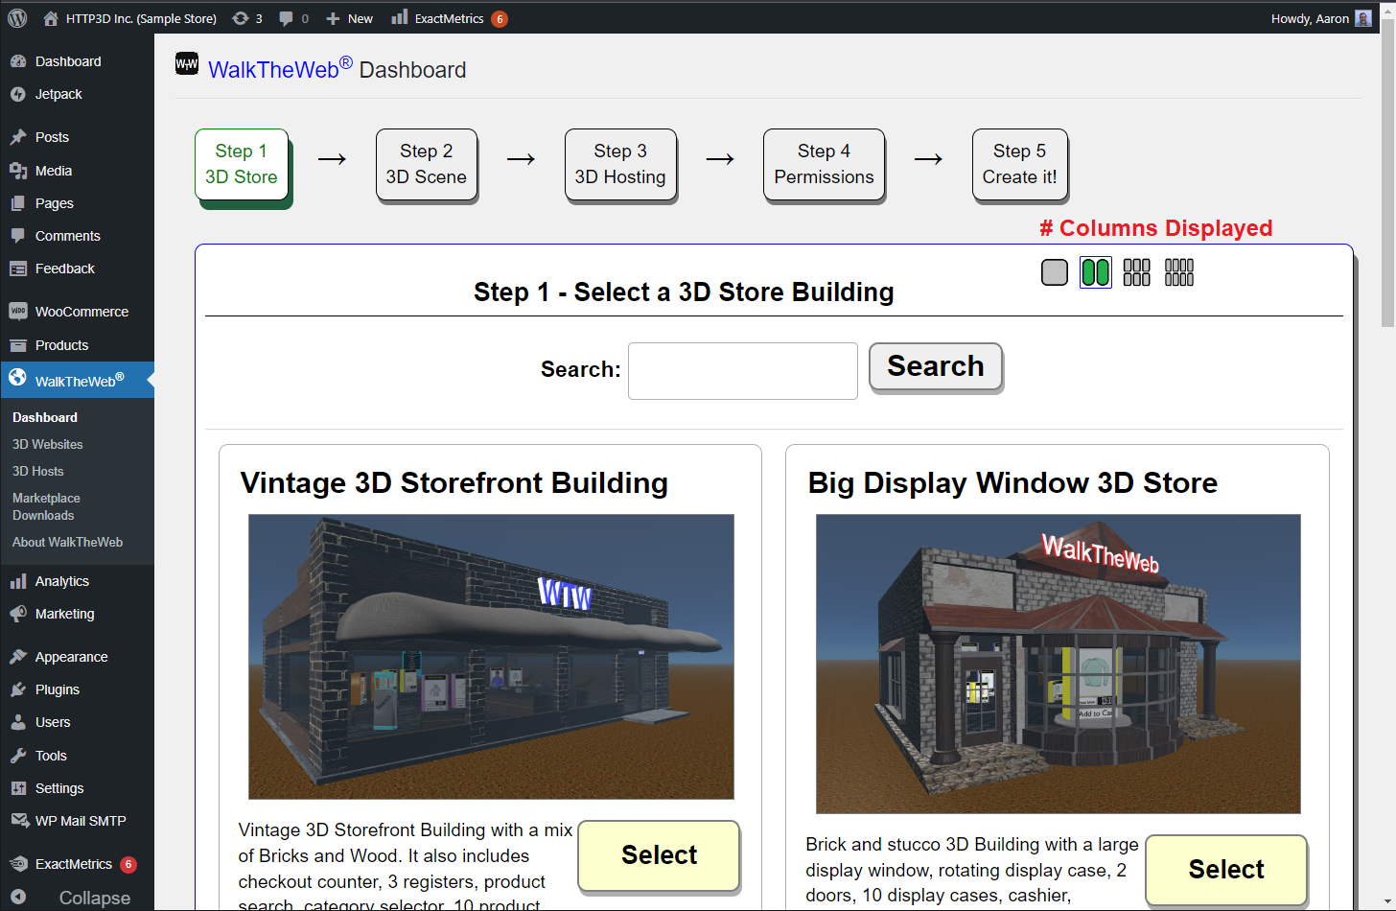1396x911 pixels.
Task: Click the Appearance paintbrush icon
Action: pos(18,657)
